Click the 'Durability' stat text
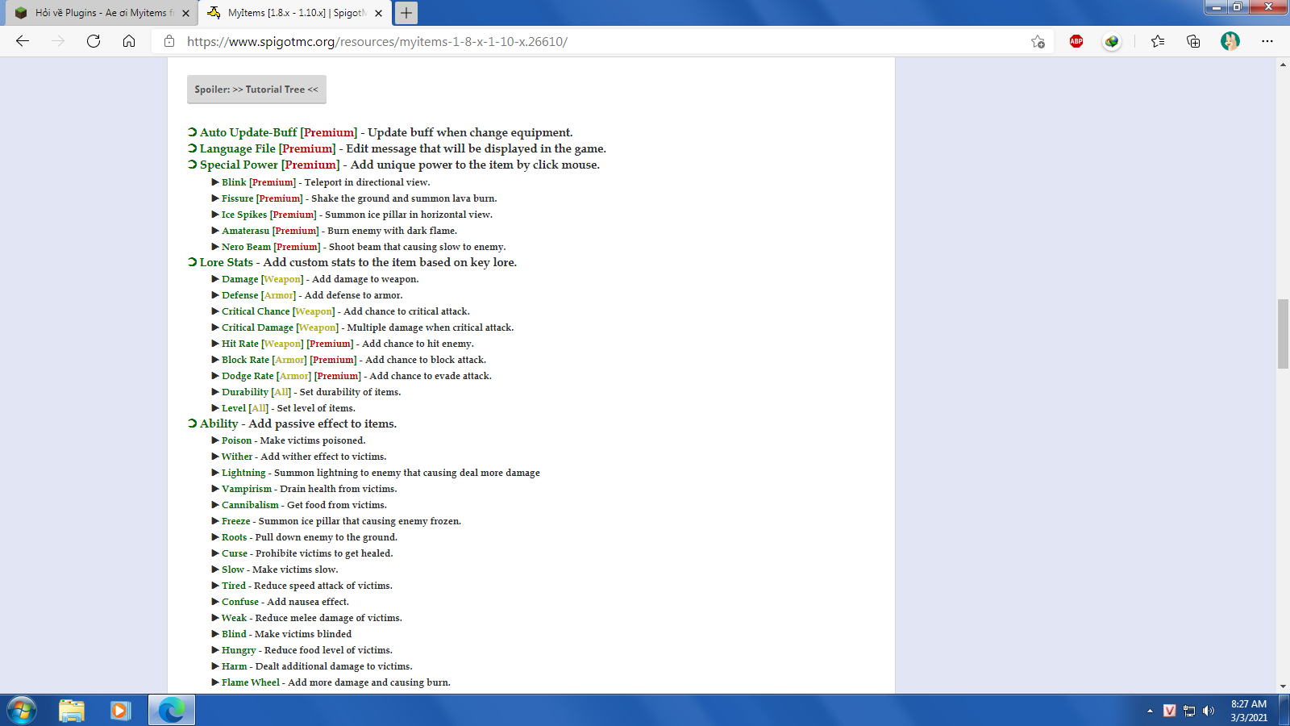 [x=245, y=392]
